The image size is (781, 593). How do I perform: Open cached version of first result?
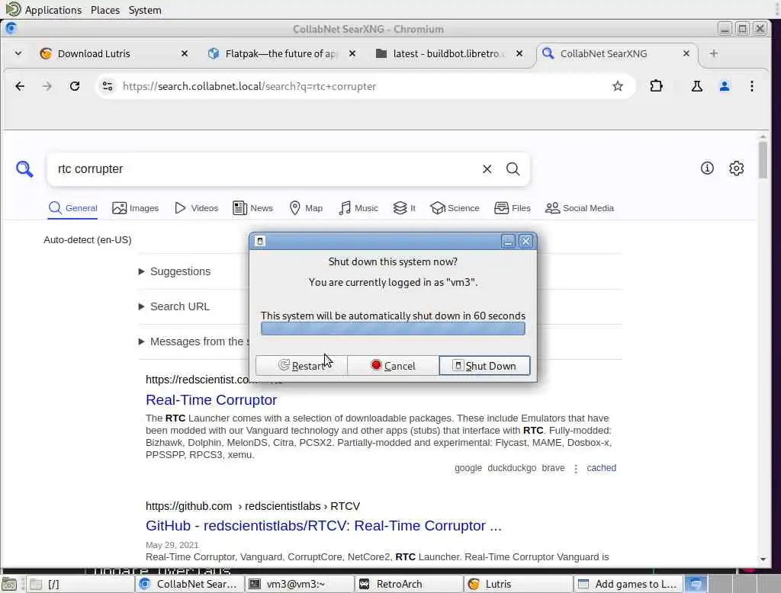coord(601,468)
